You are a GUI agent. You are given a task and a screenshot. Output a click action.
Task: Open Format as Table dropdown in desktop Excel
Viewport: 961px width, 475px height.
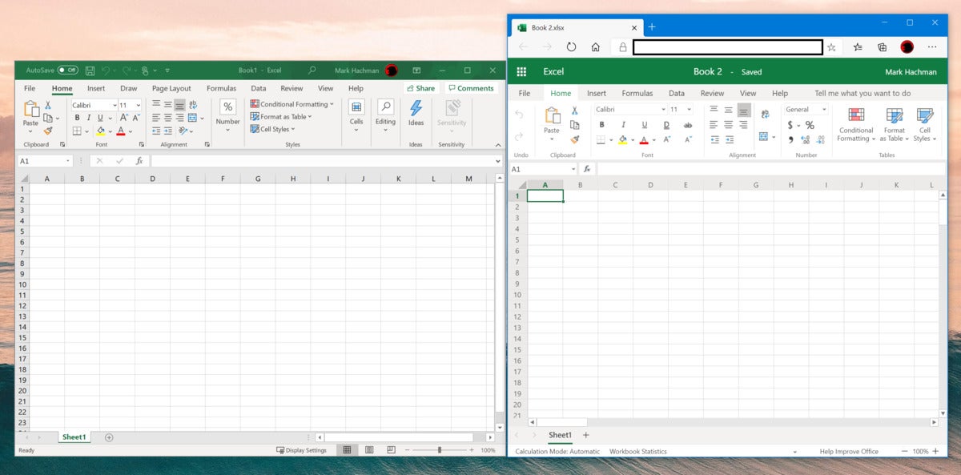tap(281, 117)
